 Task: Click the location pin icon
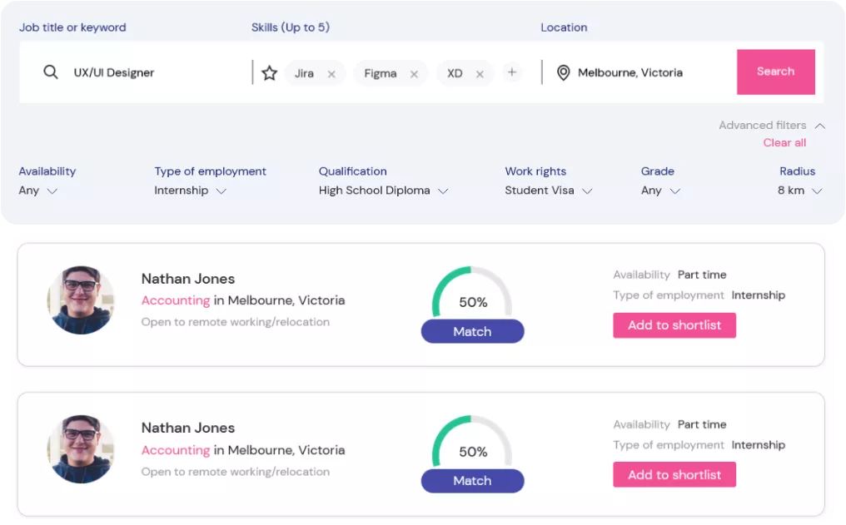(563, 73)
